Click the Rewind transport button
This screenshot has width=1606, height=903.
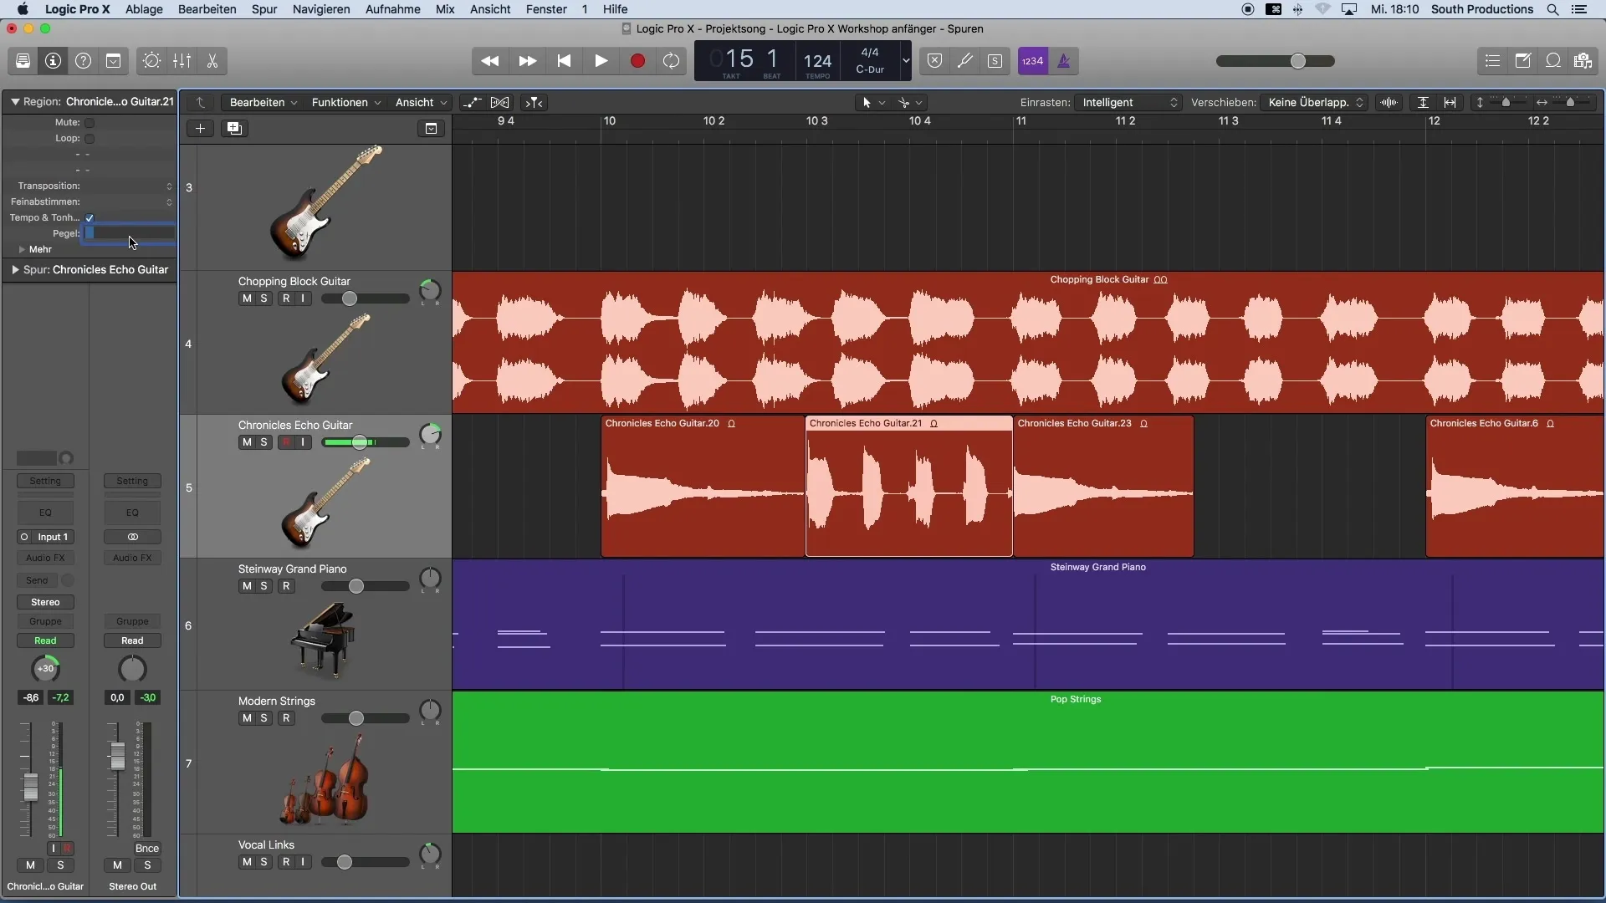[490, 61]
